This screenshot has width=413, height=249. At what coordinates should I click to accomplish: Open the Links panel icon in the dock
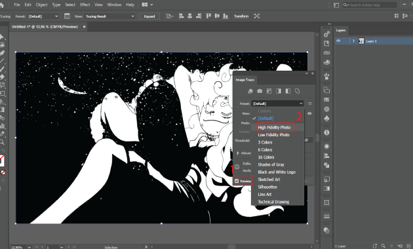click(326, 53)
